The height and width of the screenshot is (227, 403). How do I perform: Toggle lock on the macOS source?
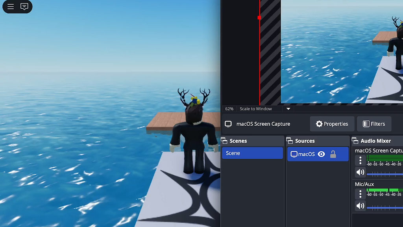click(x=333, y=154)
